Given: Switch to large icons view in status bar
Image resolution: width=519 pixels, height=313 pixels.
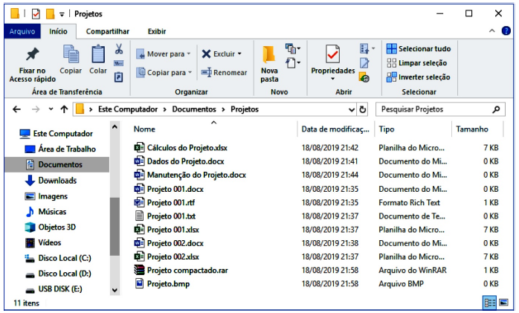Looking at the screenshot, I should 504,303.
